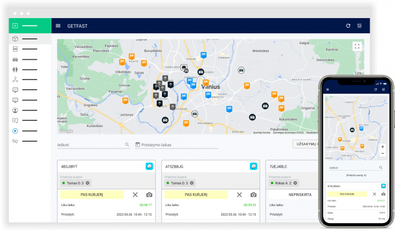The width and height of the screenshot is (395, 231).
Task: Open the Pristatymo laikas date field
Action: tap(176, 145)
